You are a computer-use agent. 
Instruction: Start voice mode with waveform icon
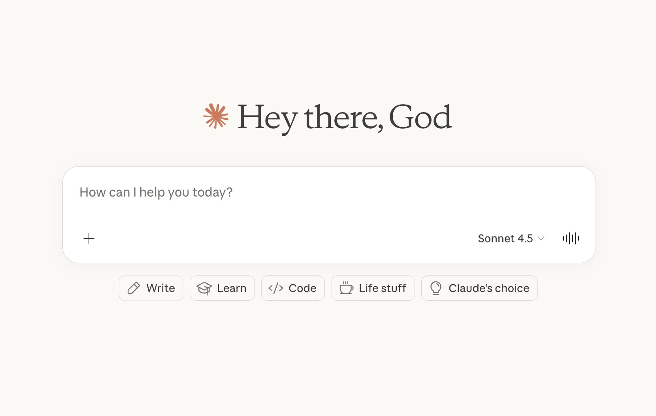[571, 238]
